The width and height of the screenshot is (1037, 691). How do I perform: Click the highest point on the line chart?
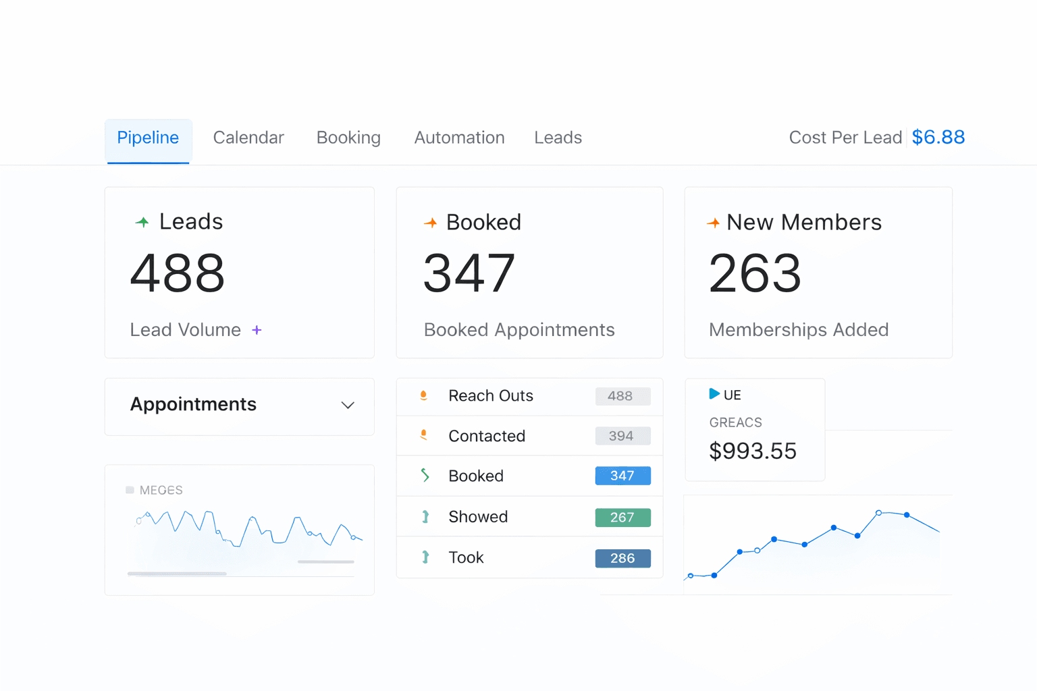(878, 513)
